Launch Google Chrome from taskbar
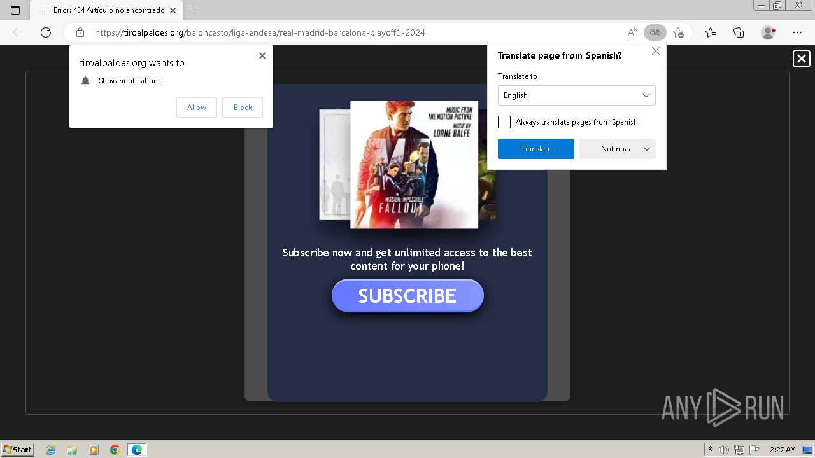The image size is (815, 458). 115,450
